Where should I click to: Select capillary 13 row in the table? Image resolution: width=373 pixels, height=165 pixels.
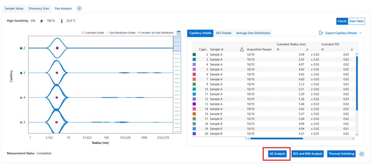point(273,104)
